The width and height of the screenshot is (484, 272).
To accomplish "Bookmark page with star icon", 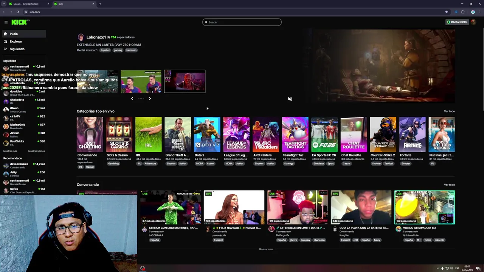I will click(x=447, y=12).
